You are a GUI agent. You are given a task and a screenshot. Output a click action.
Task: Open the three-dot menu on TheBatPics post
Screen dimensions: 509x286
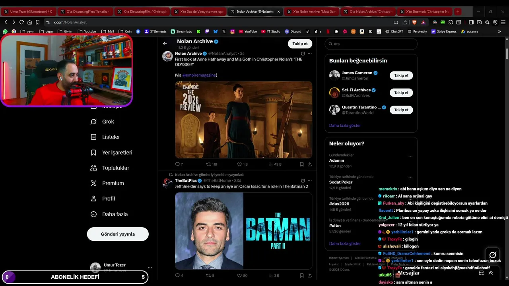310,181
